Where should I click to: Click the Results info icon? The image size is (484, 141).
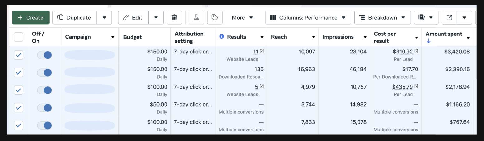pos(222,37)
